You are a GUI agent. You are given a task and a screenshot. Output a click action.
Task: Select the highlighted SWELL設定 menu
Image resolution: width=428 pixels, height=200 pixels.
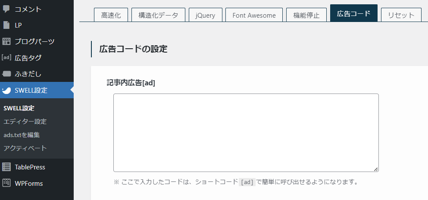click(37, 91)
